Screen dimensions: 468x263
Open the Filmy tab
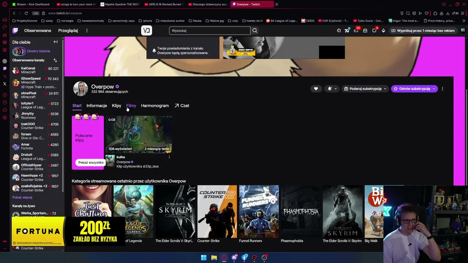[x=131, y=106]
